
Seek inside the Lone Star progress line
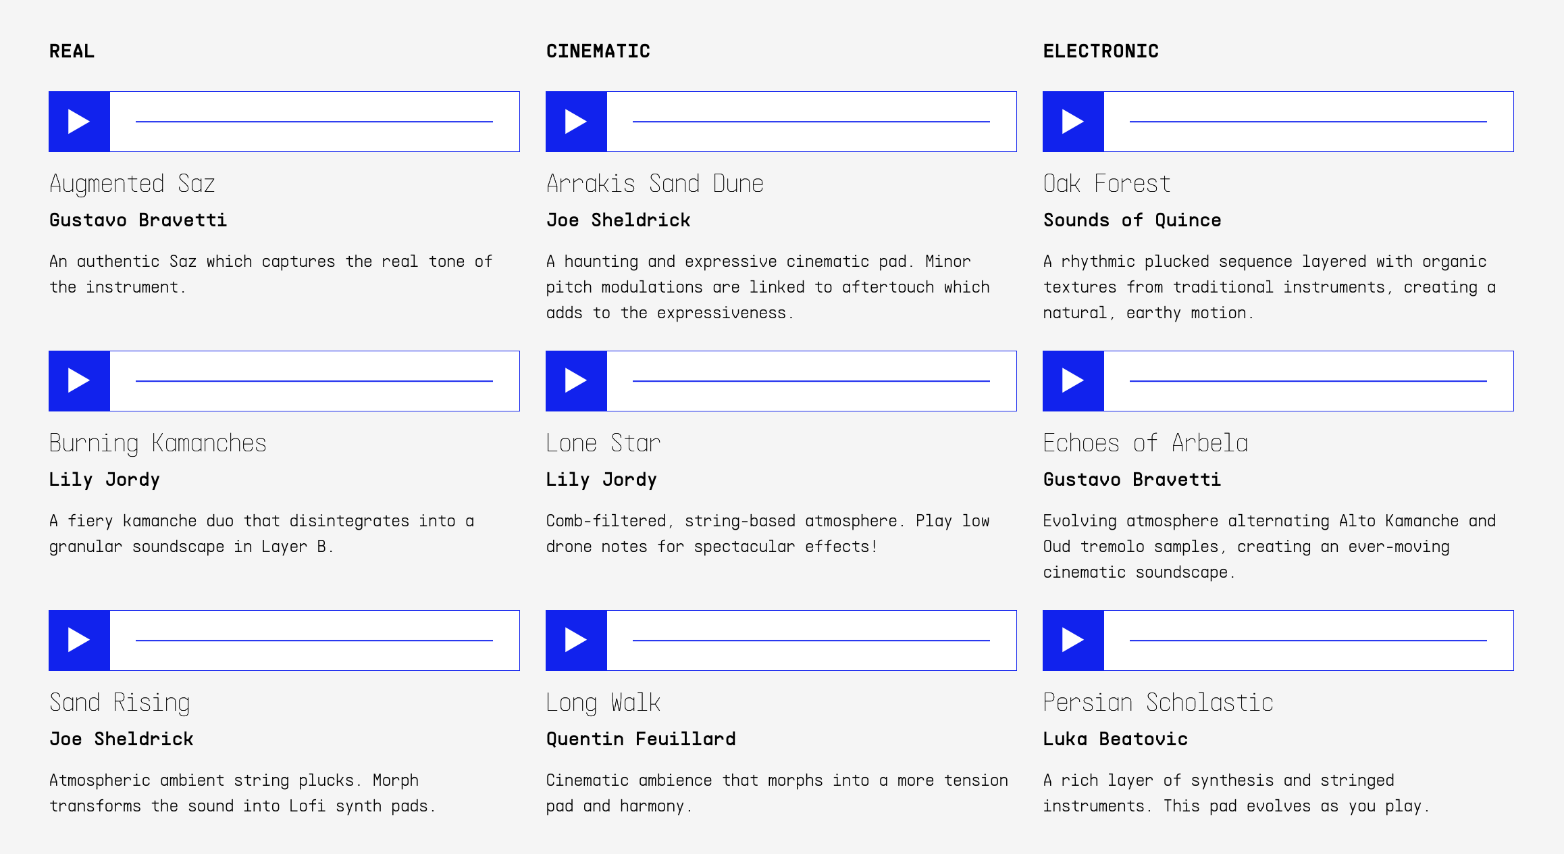(811, 381)
